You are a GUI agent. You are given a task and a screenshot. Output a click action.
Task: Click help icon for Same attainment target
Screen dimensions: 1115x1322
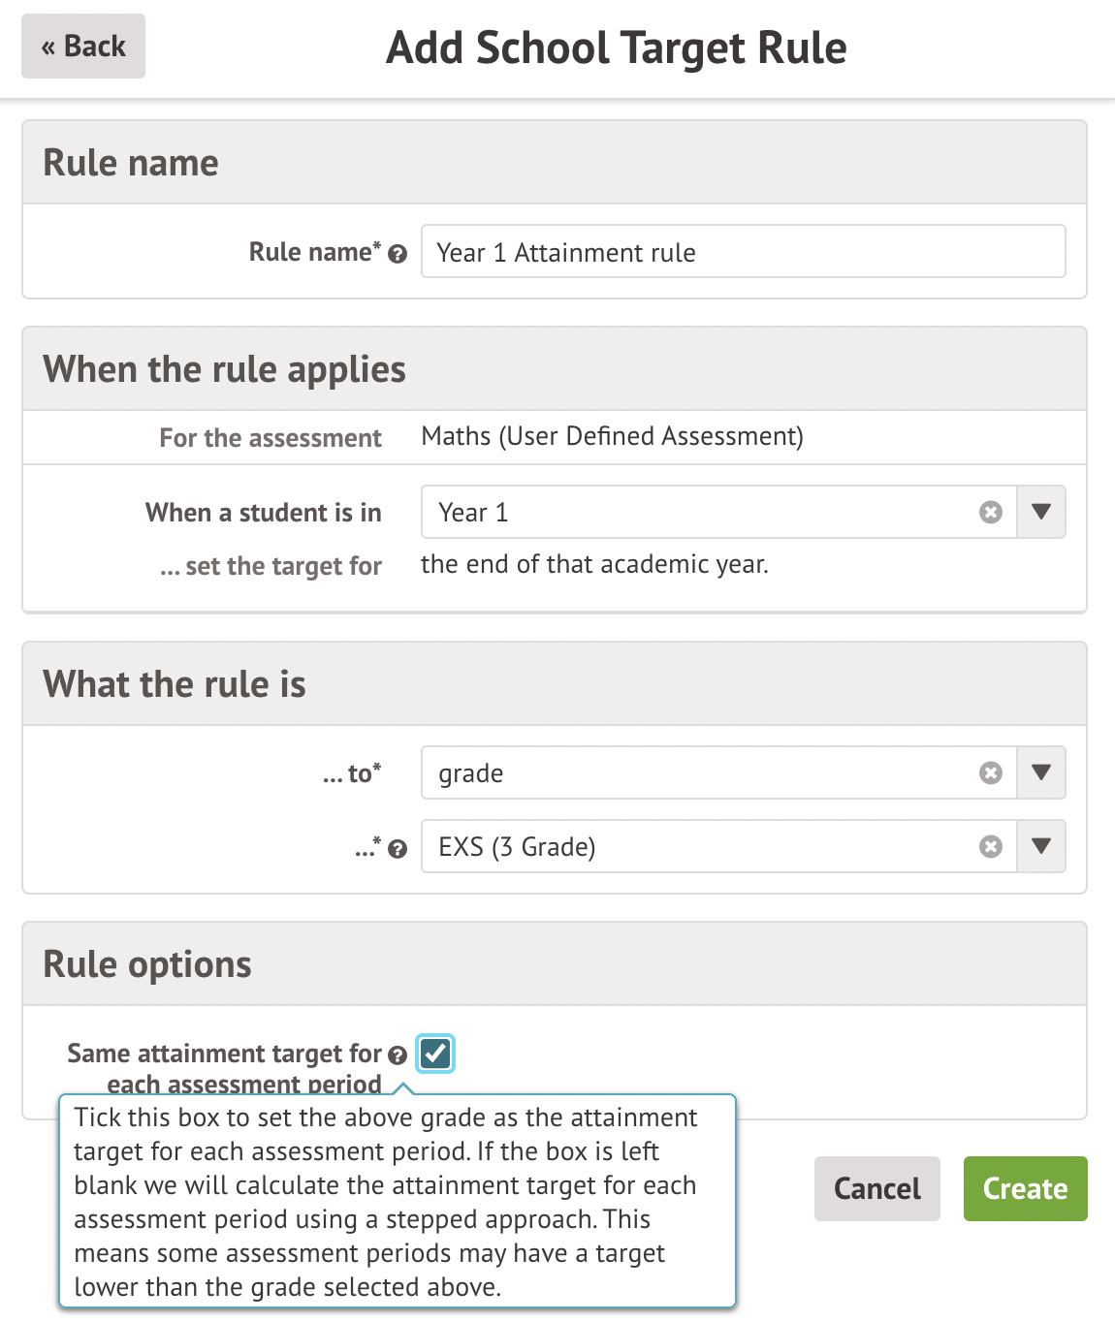coord(398,1054)
